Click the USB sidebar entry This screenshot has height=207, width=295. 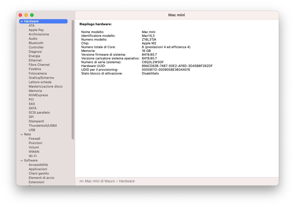[x=32, y=130]
